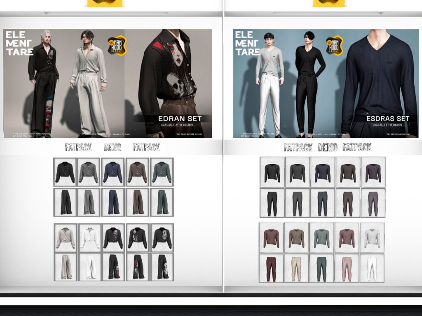Pick the brown Edran shirt color option
The width and height of the screenshot is (422, 316).
[x=137, y=172]
